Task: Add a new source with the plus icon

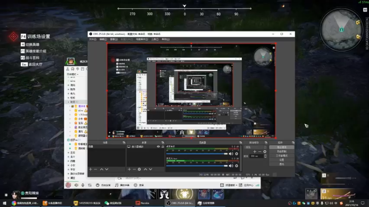Action: 129,169
